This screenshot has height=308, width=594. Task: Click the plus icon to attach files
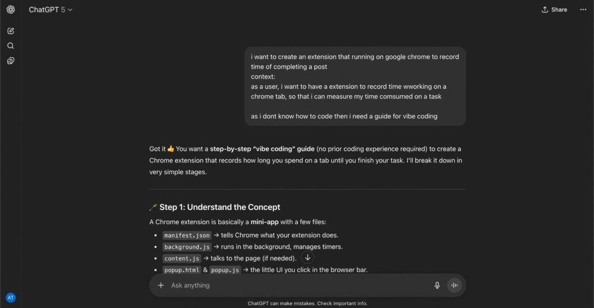tap(161, 285)
